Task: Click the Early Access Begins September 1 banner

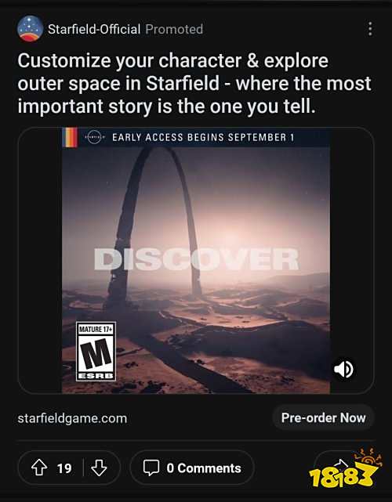Action: (196, 137)
